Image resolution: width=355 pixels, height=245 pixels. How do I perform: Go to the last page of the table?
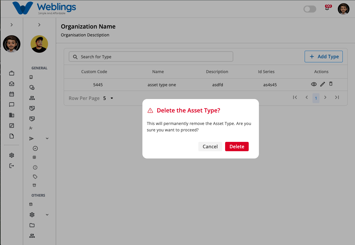[337, 97]
